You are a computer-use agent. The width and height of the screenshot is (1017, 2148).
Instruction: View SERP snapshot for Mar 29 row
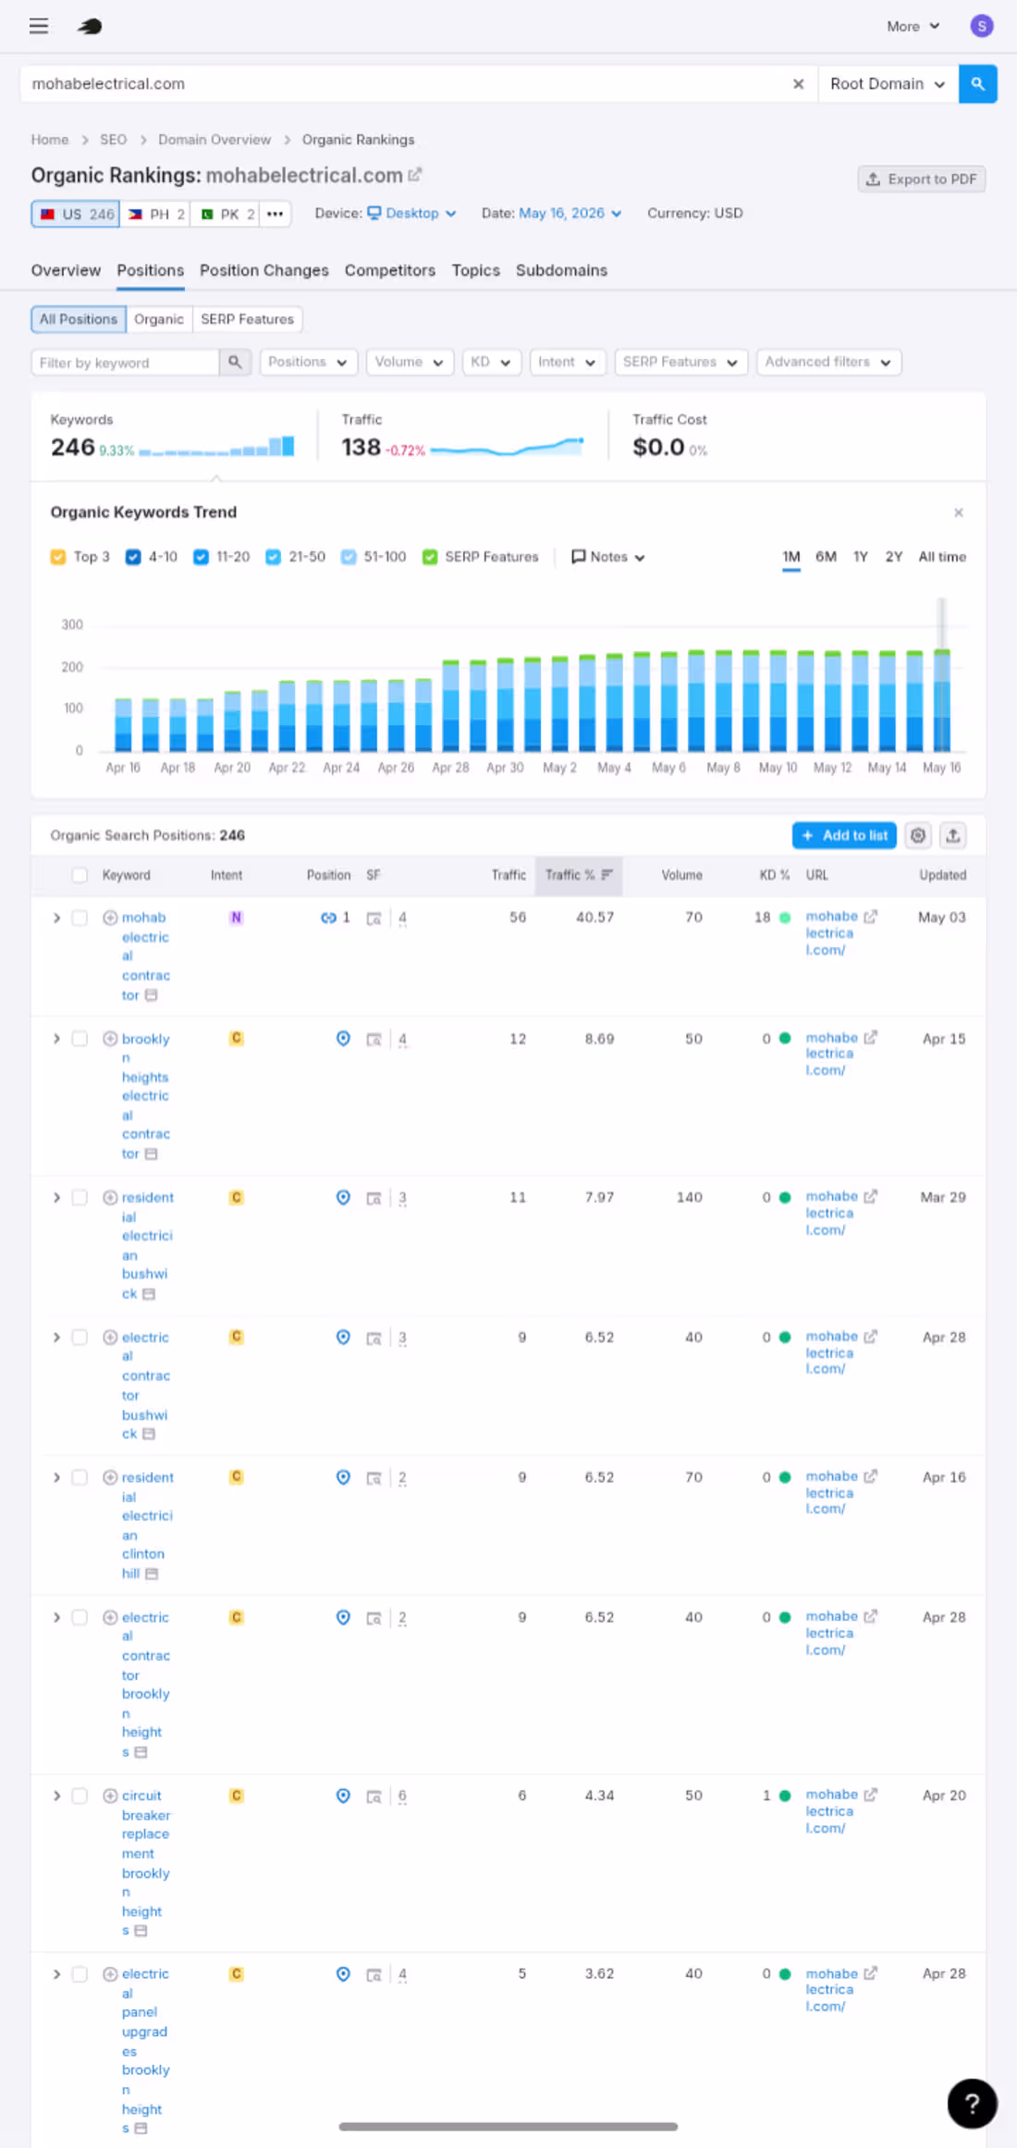click(x=374, y=1198)
